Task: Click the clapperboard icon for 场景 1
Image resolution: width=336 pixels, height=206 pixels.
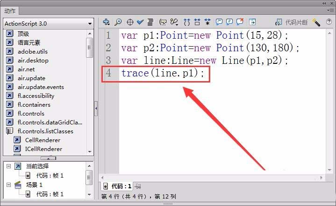Action: (x=18, y=185)
